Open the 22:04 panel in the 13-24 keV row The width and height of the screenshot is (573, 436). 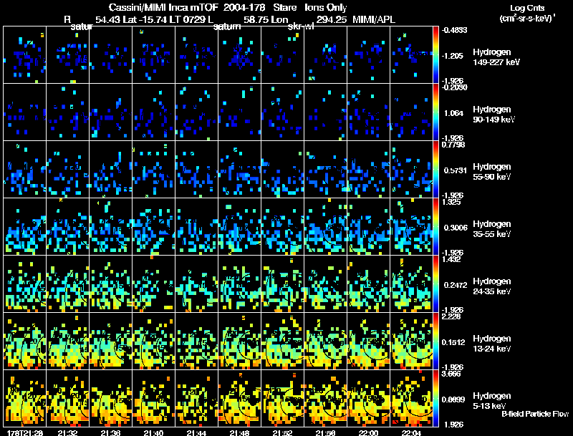[x=411, y=341]
